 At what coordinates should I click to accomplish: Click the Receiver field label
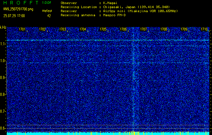(x=69, y=11)
